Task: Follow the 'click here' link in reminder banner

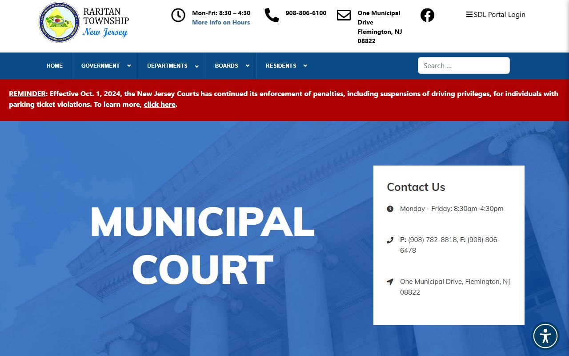Action: pyautogui.click(x=160, y=105)
